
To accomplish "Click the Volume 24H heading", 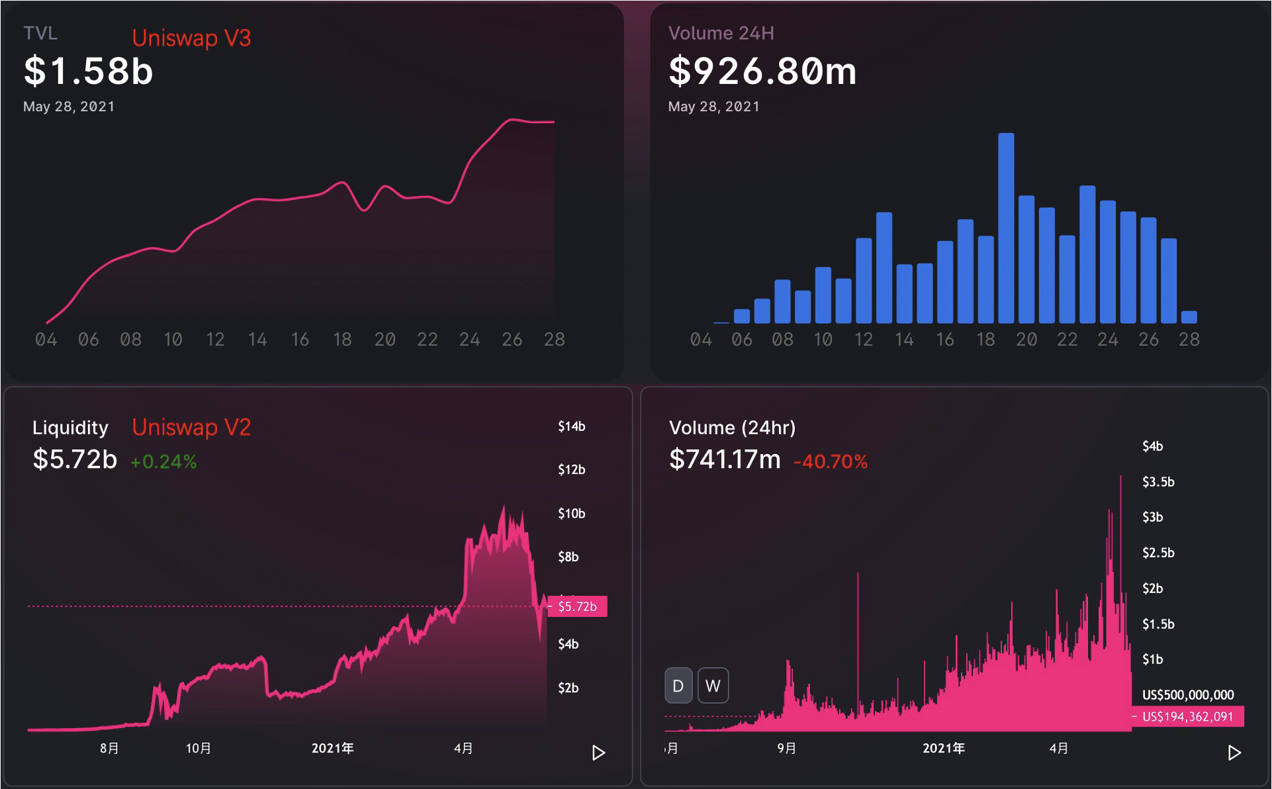I will tap(721, 34).
